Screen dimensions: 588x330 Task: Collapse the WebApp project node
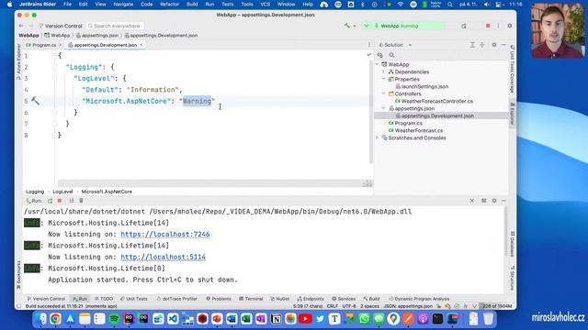click(x=378, y=64)
